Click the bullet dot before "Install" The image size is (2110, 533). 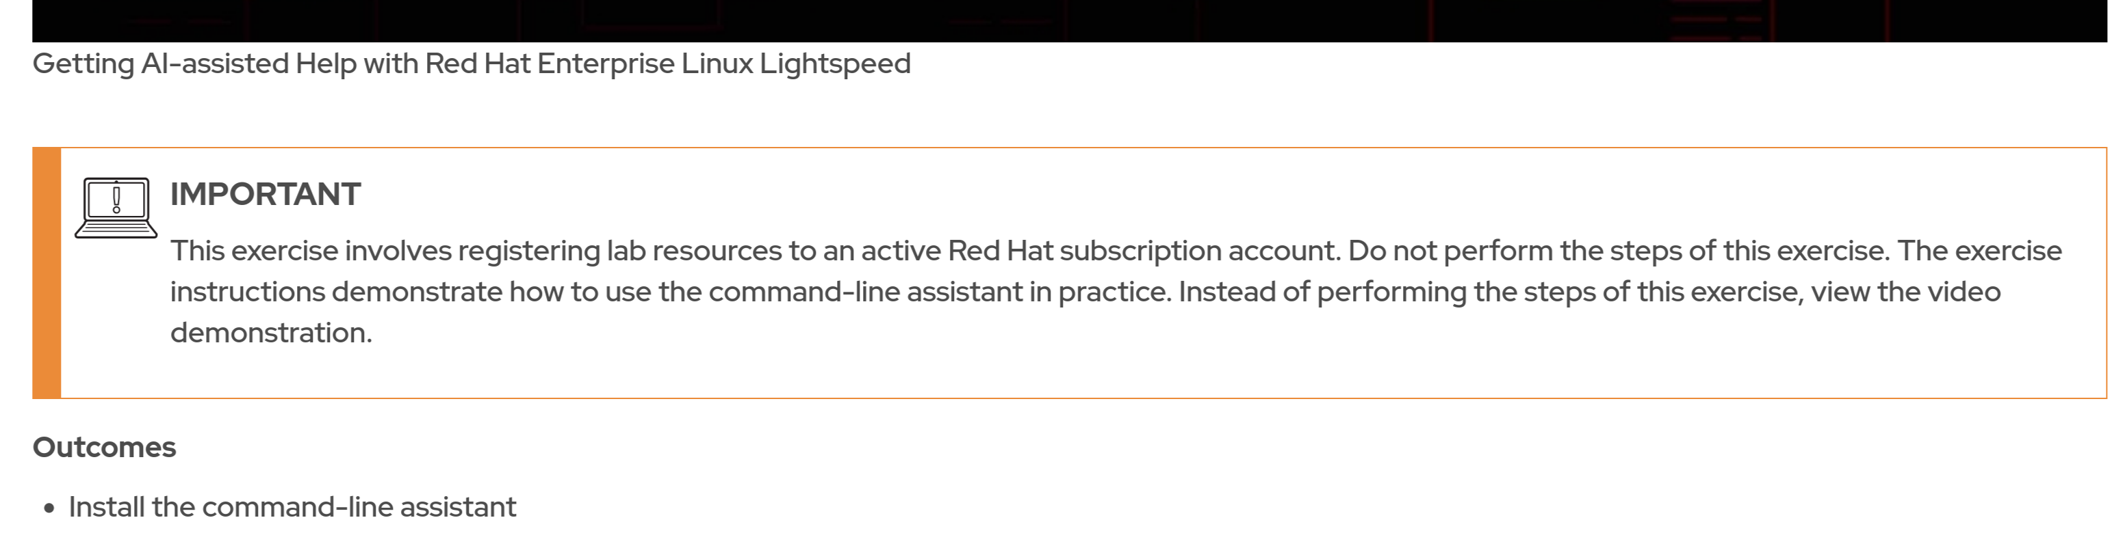pyautogui.click(x=50, y=508)
